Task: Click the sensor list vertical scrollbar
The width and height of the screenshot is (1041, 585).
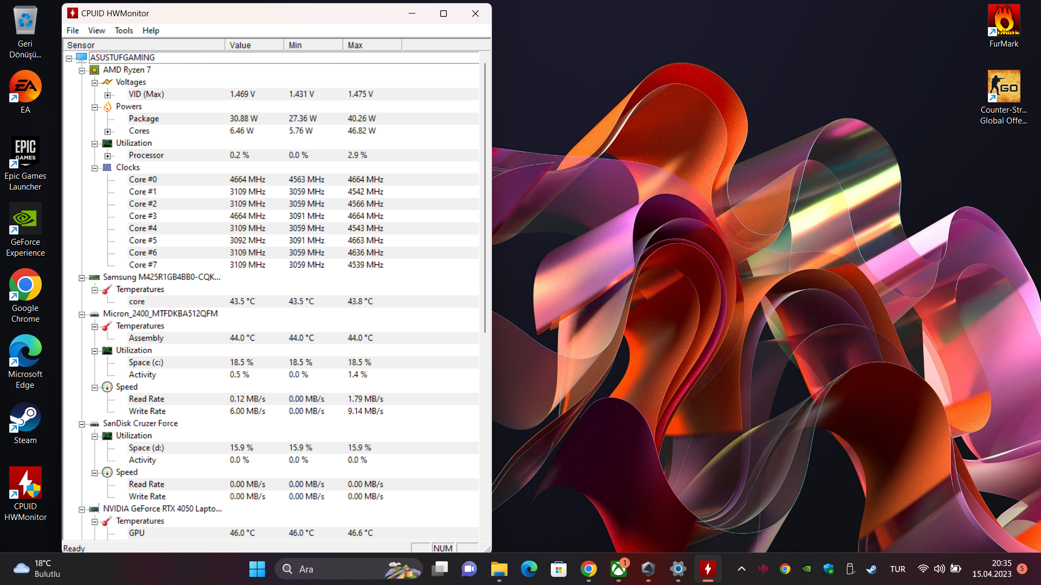Action: pos(485,198)
